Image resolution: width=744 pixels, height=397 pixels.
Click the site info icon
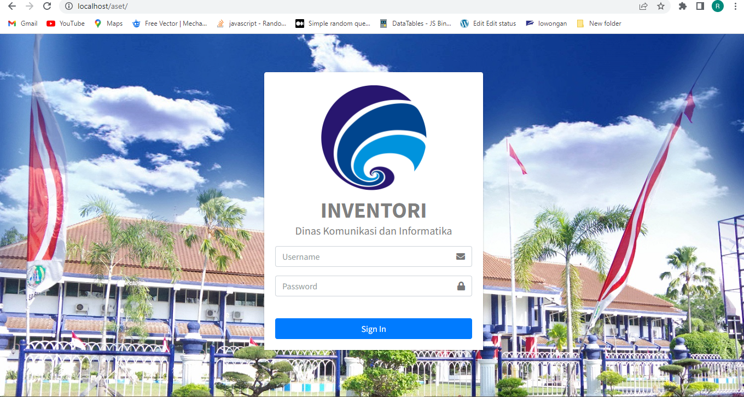[x=69, y=6]
